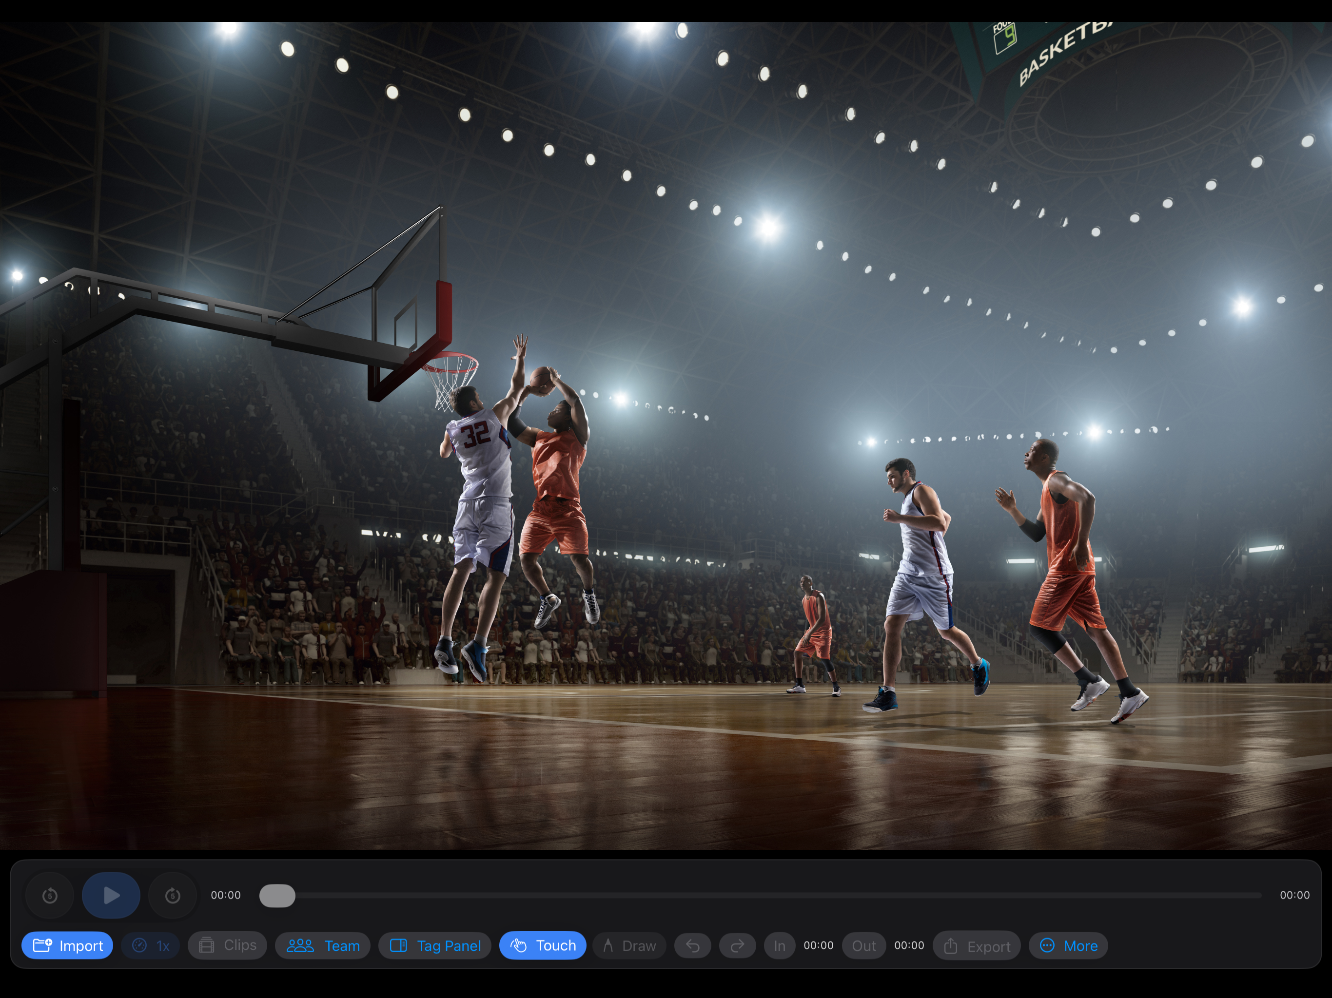The image size is (1332, 998).
Task: Enable Draw mode
Action: pos(629,945)
